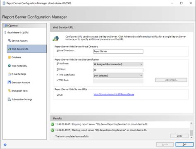Click the Advanced... button
Image resolution: width=196 pixels, height=149 pixels.
click(171, 80)
